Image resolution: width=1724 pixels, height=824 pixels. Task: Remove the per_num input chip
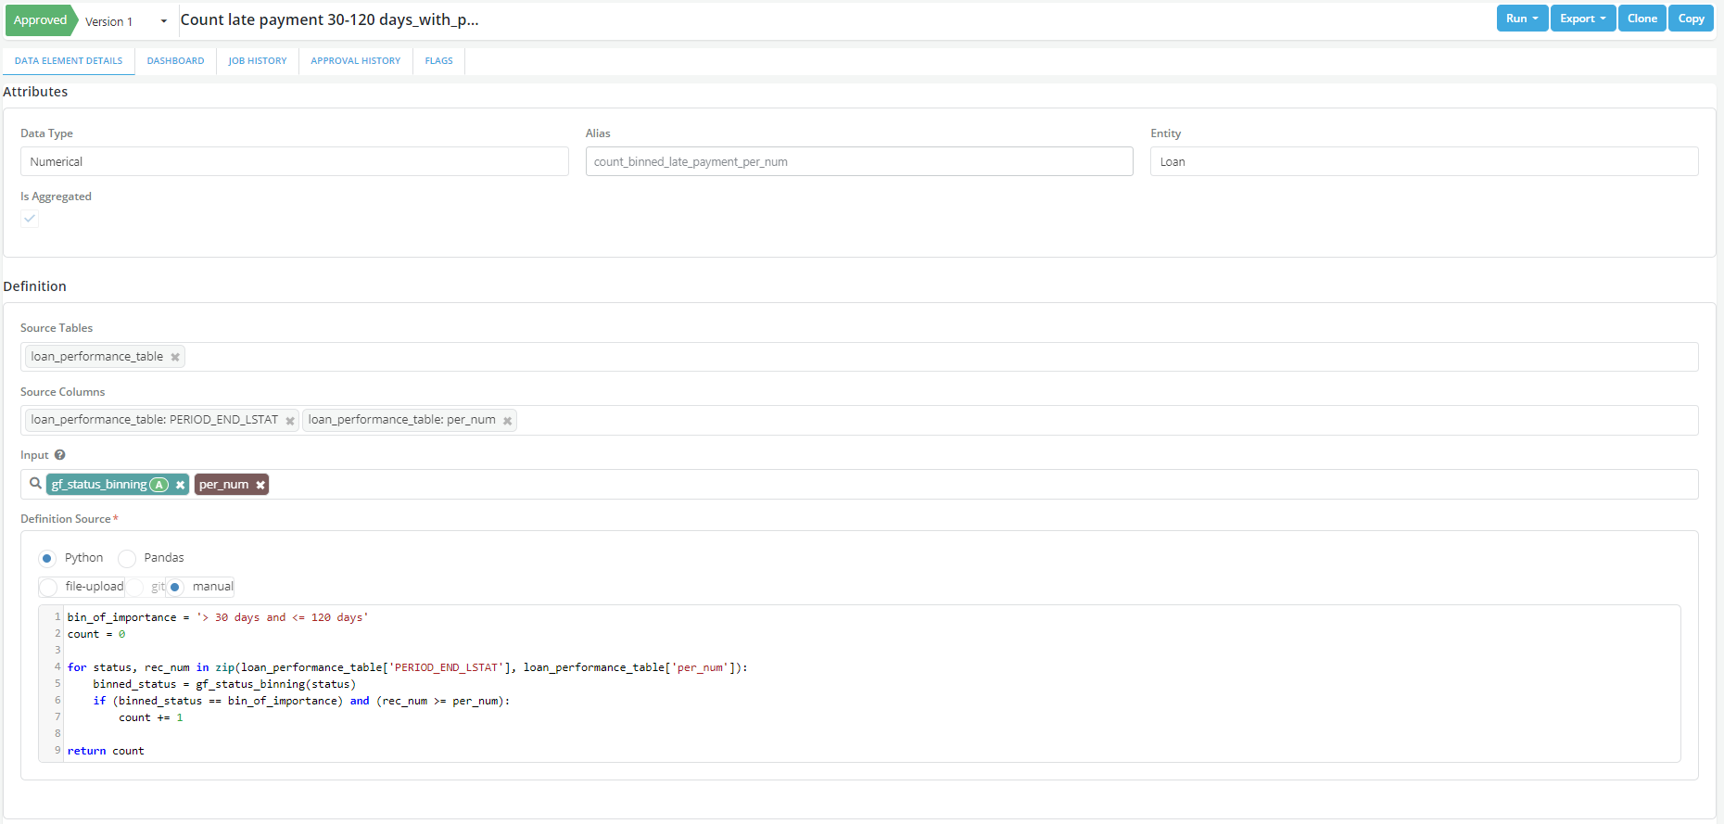point(260,485)
